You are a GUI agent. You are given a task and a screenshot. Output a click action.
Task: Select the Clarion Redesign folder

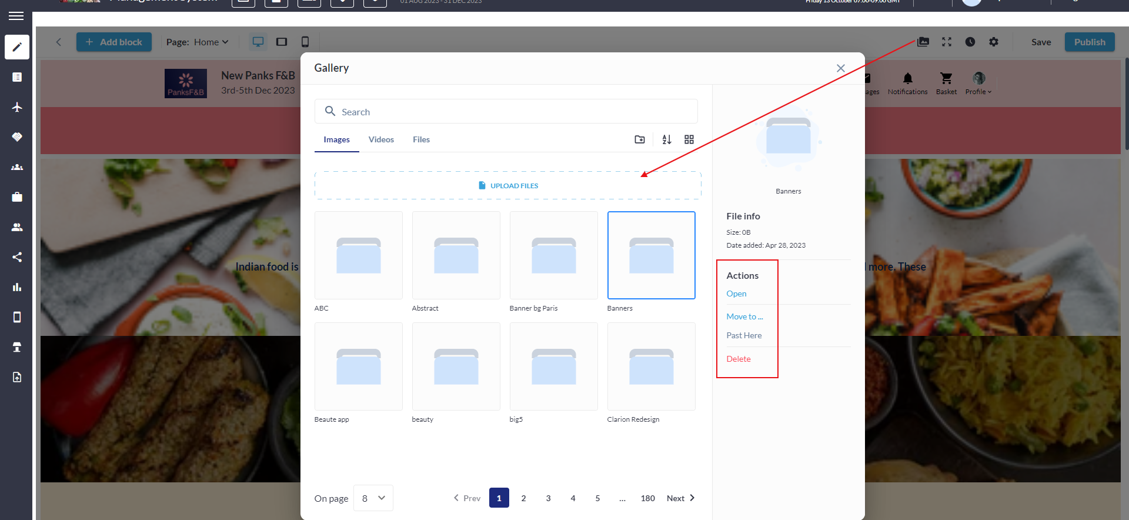(x=652, y=366)
